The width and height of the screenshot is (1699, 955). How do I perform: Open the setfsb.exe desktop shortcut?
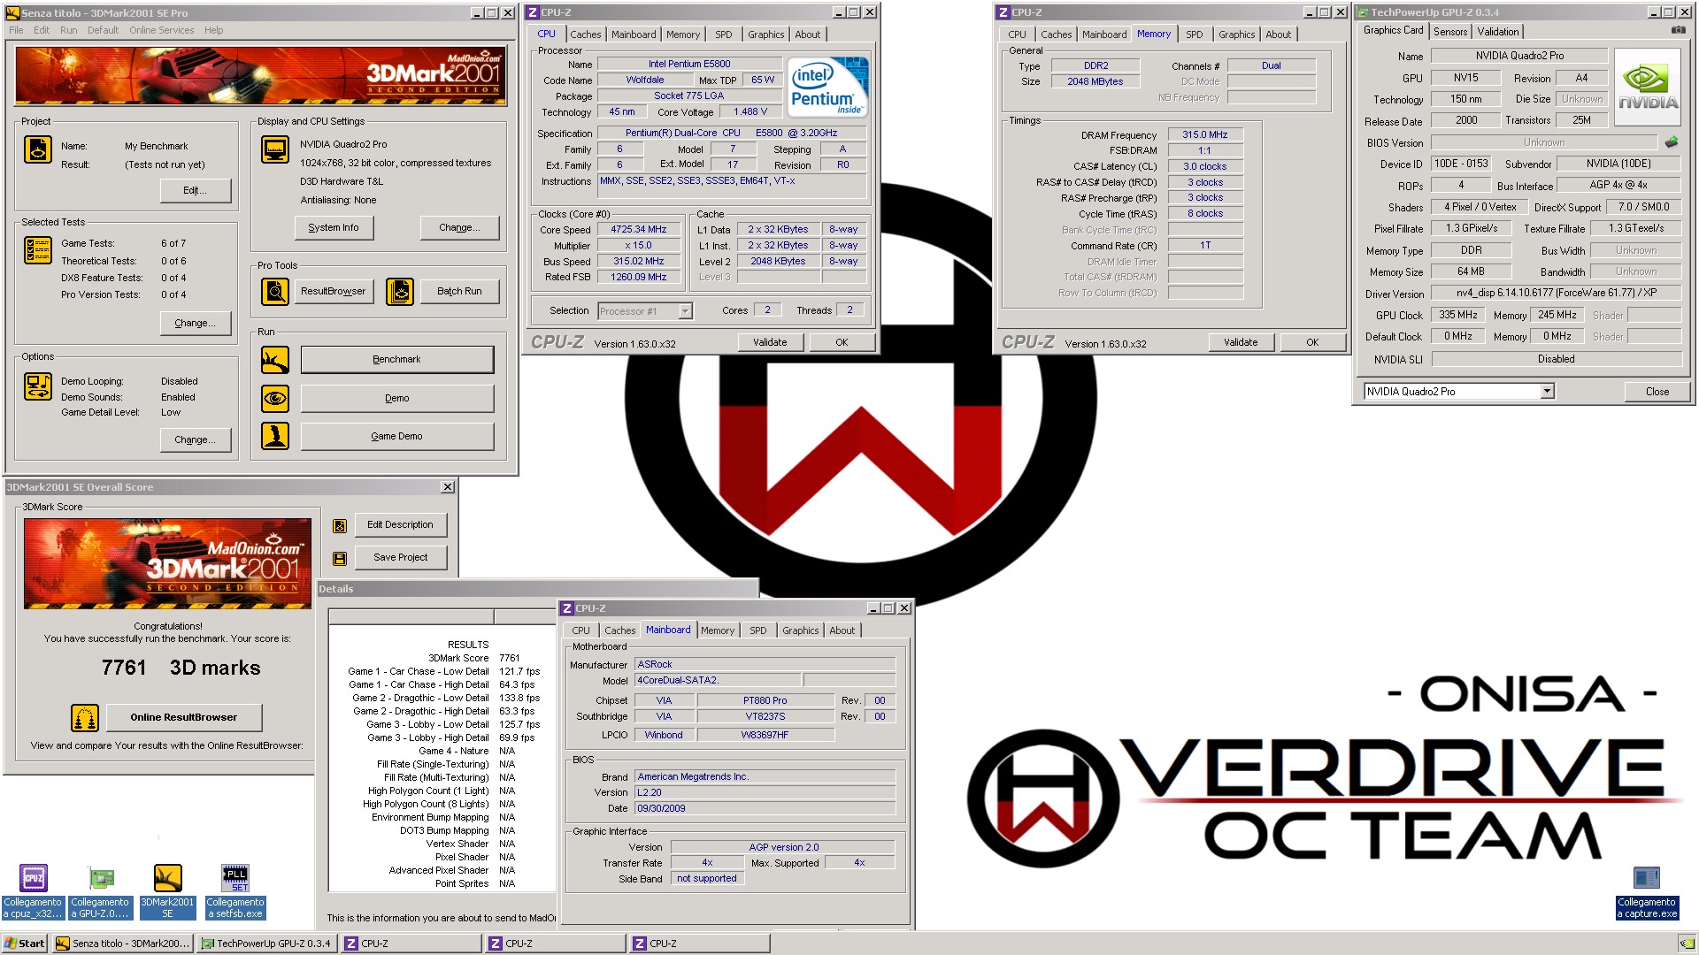(x=235, y=891)
